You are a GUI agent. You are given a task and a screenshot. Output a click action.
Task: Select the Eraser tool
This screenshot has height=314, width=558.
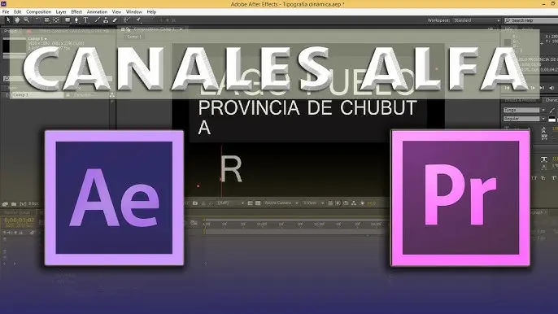115,20
